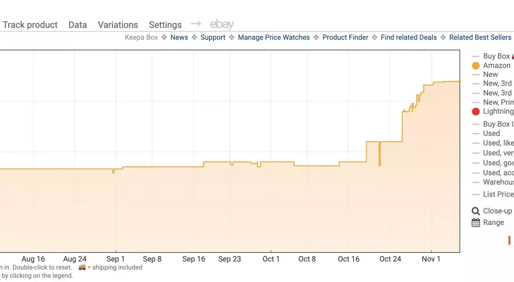The image size is (514, 282).
Task: Click Find related Deals link
Action: point(408,38)
